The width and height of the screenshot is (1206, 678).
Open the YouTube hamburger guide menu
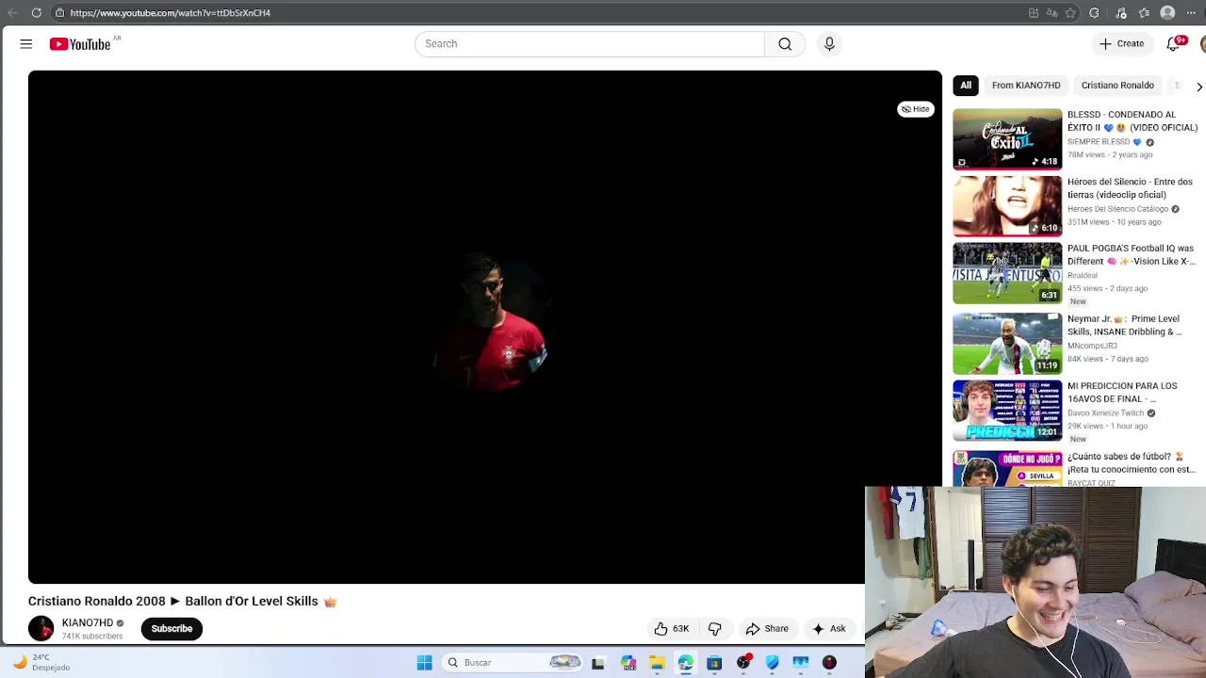[x=26, y=43]
